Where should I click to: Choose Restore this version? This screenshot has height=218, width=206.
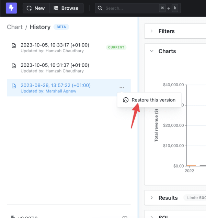click(149, 100)
